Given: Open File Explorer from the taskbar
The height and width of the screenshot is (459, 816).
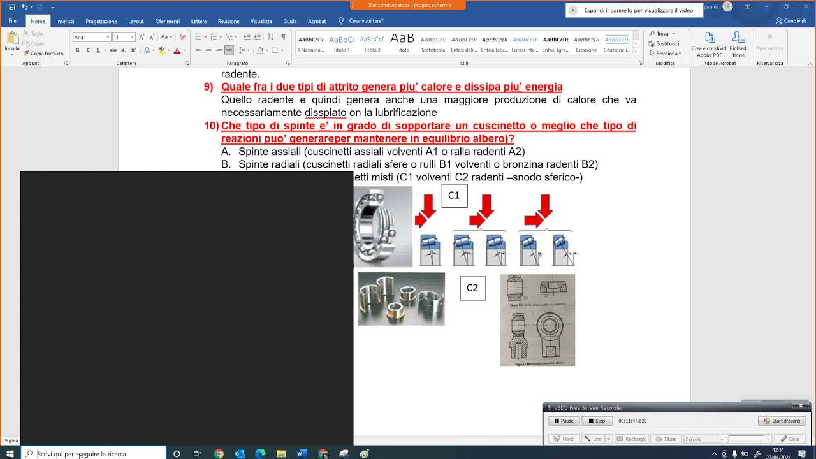Looking at the screenshot, I should click(x=281, y=454).
